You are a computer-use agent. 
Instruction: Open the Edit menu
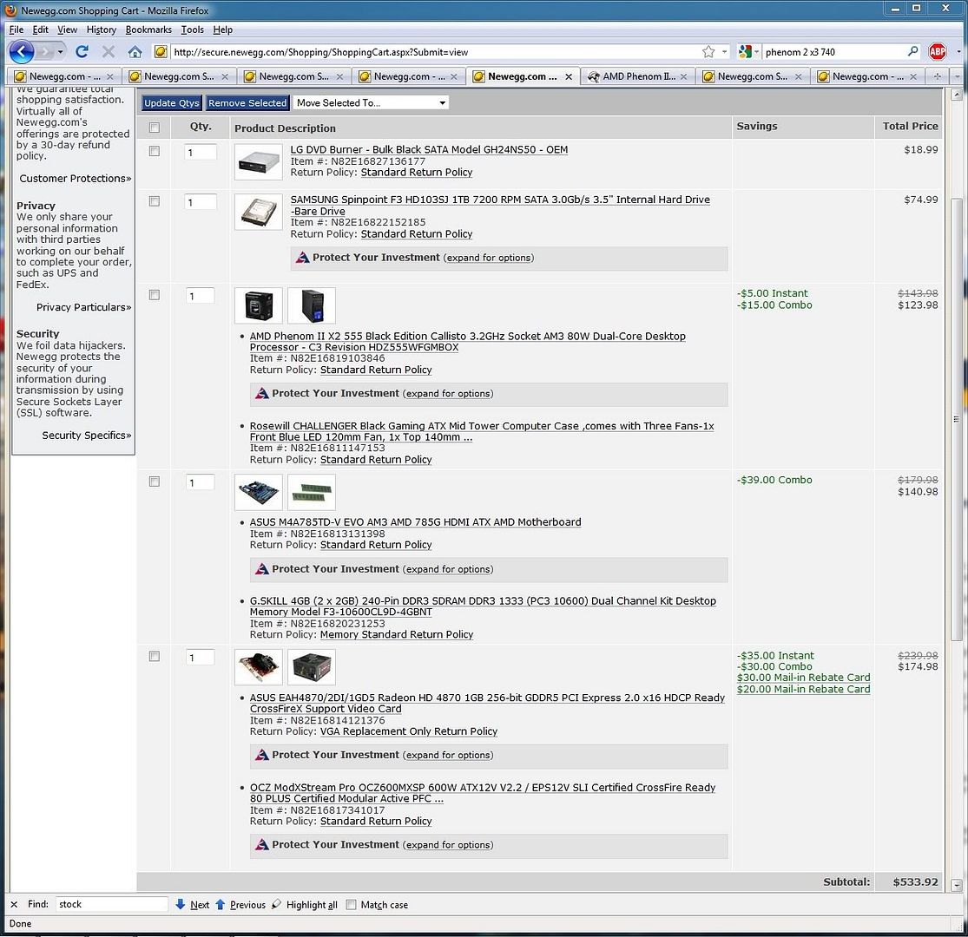click(x=40, y=29)
